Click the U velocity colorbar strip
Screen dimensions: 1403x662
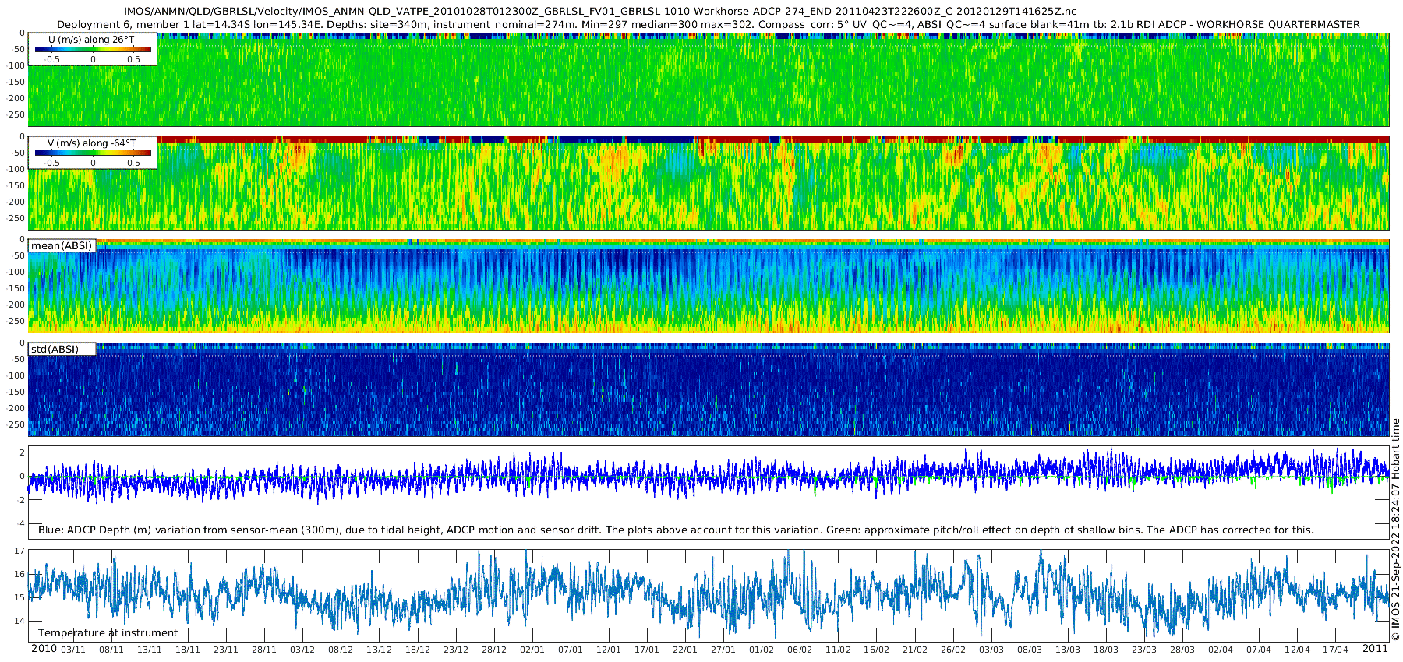[x=93, y=50]
